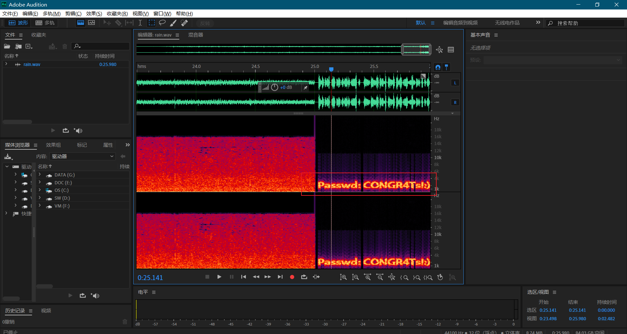Collapse the 驱动 drives tree node
This screenshot has height=334, width=627.
[x=7, y=166]
